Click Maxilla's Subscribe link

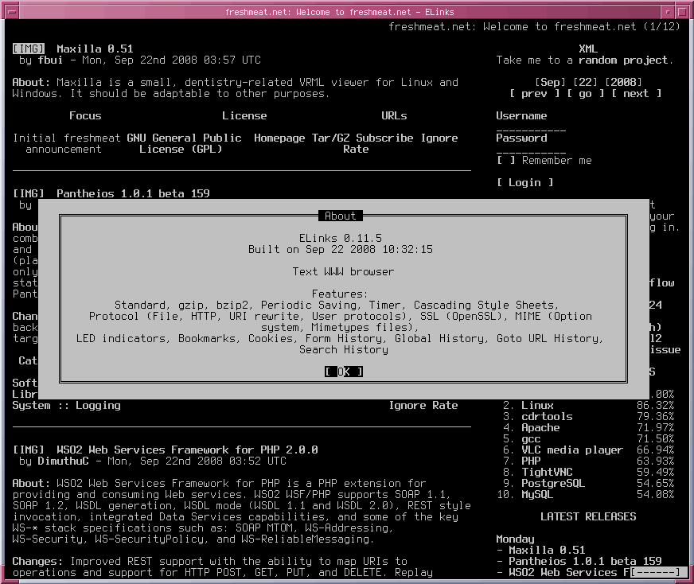pyautogui.click(x=384, y=138)
